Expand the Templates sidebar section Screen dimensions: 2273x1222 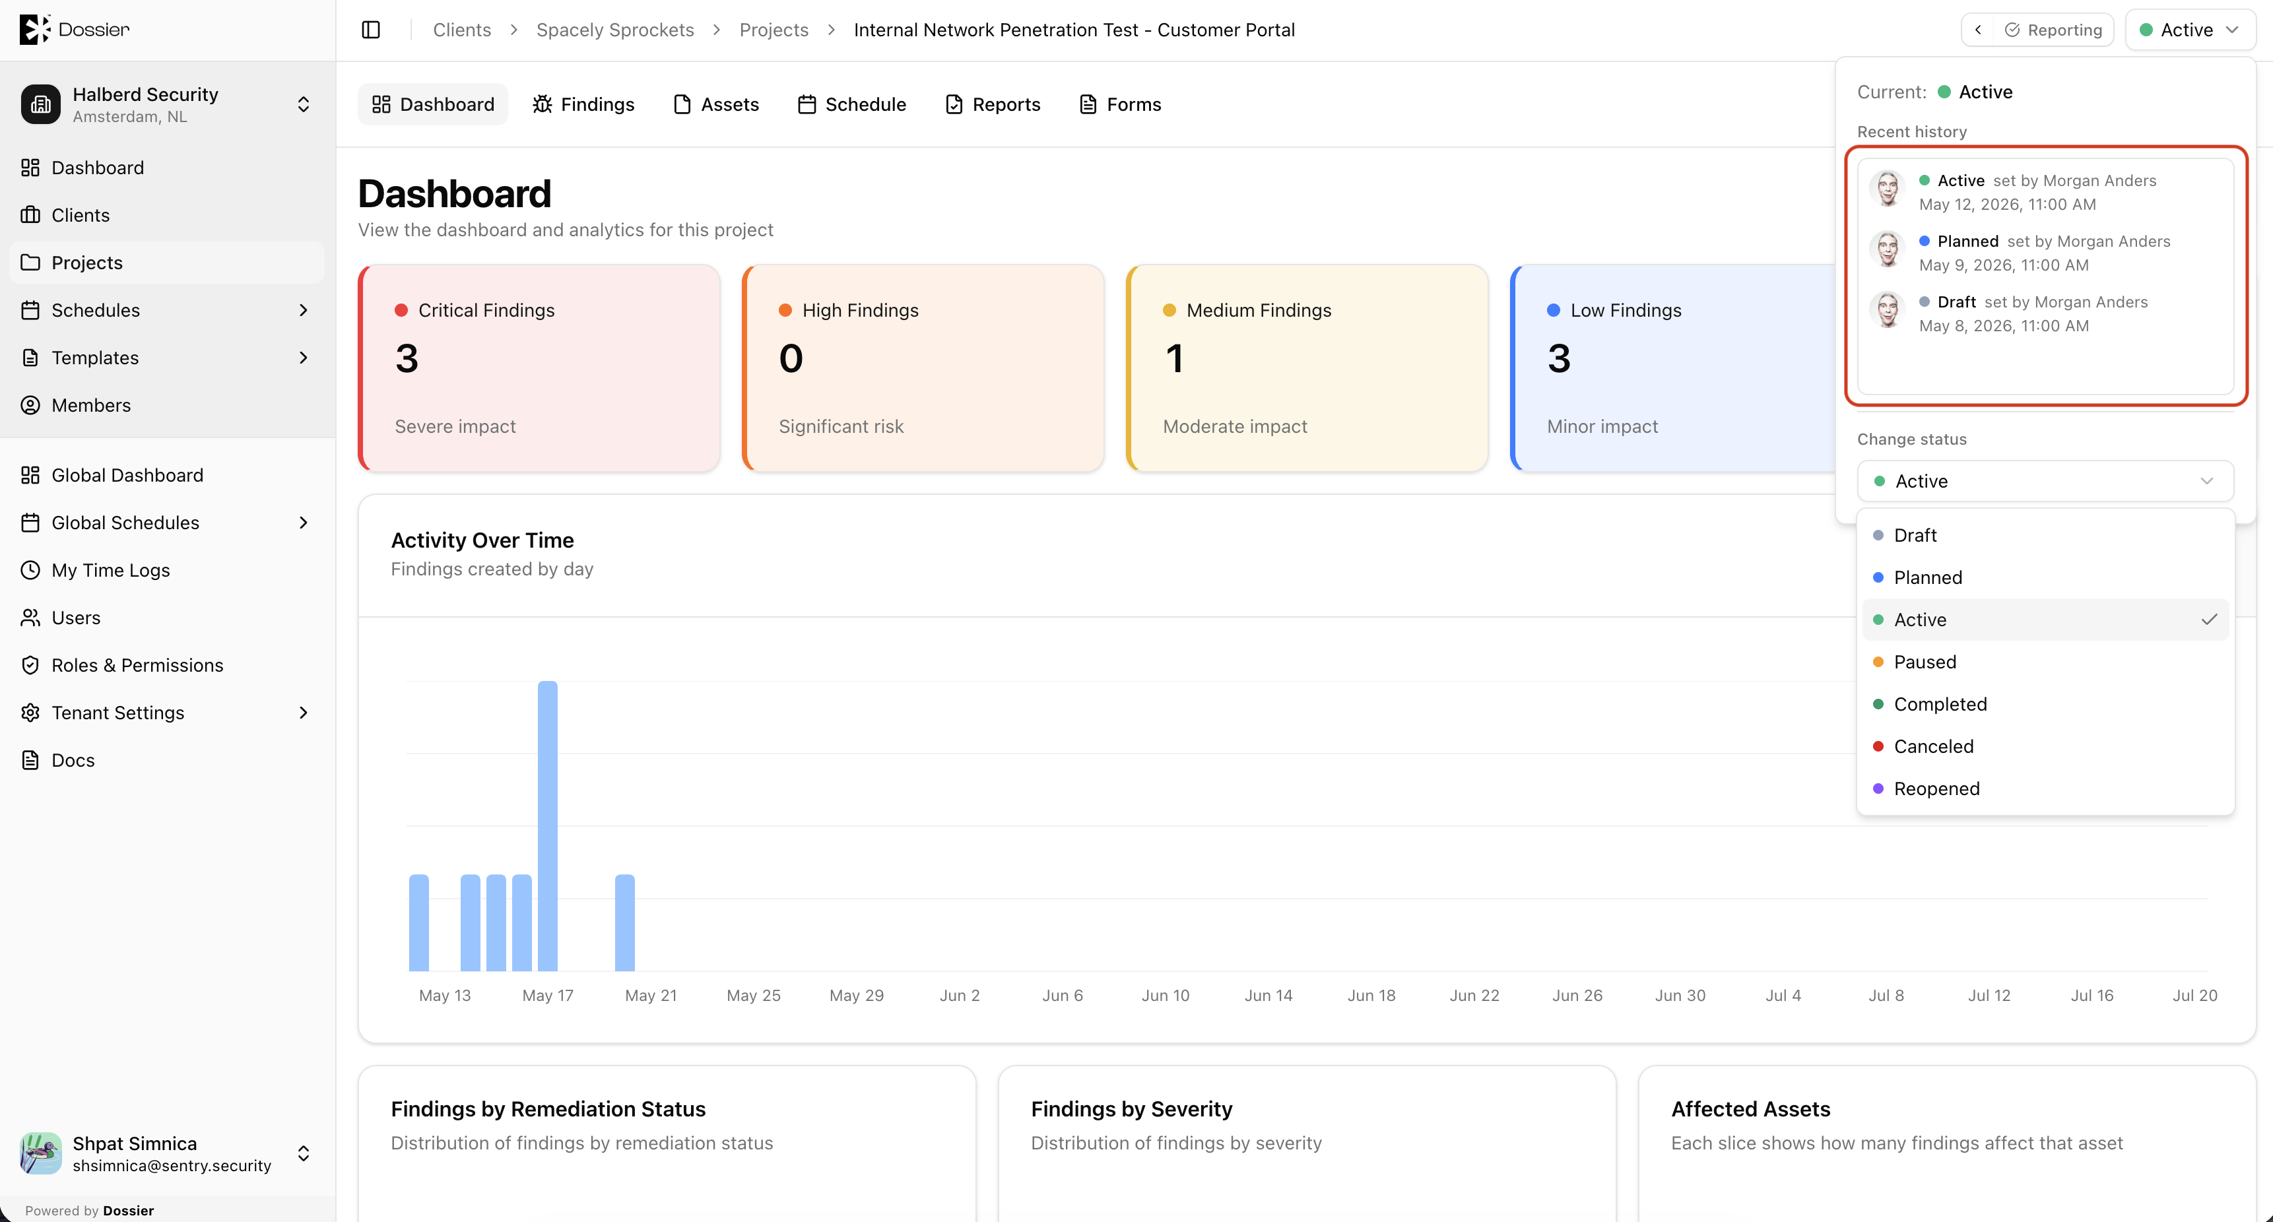pos(304,358)
